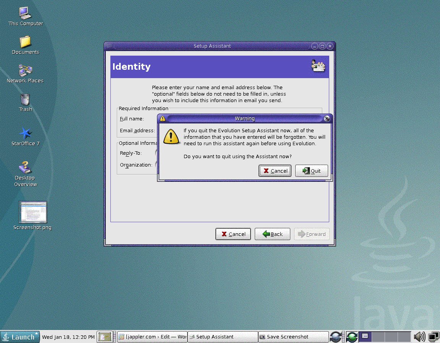
Task: Switch to the fourth workspace in the pager
Action: coord(404,337)
